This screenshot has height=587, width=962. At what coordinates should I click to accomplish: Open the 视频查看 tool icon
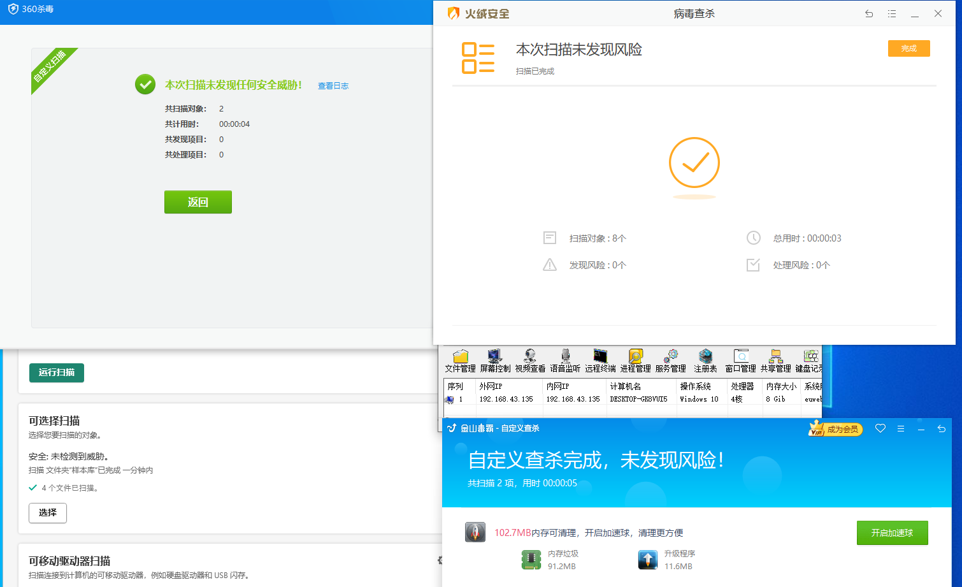pyautogui.click(x=531, y=359)
